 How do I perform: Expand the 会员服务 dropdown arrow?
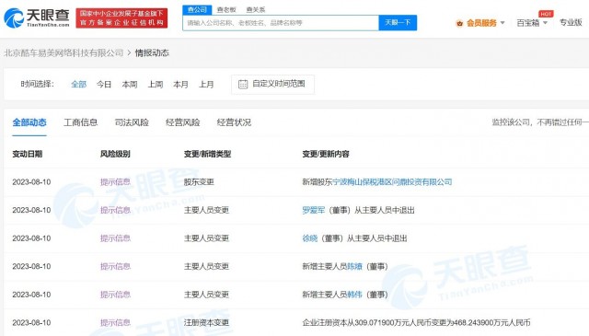(x=502, y=23)
